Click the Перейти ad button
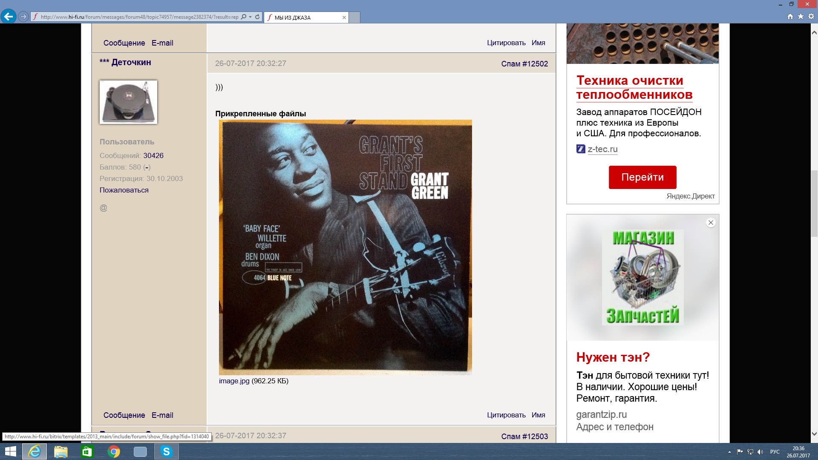The width and height of the screenshot is (818, 460). point(642,177)
